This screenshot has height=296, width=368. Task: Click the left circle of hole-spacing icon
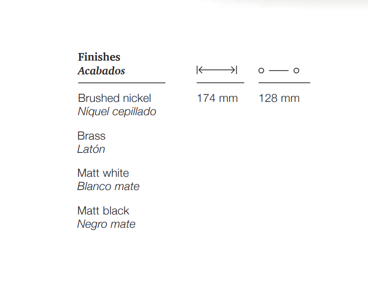[x=261, y=70]
